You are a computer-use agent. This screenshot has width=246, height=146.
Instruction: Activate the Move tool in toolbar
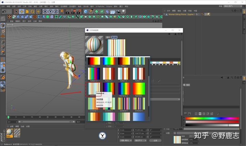[x=22, y=12]
